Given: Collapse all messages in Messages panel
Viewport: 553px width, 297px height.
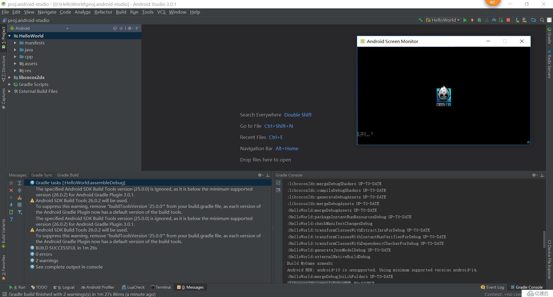Looking at the screenshot, I should 20,190.
